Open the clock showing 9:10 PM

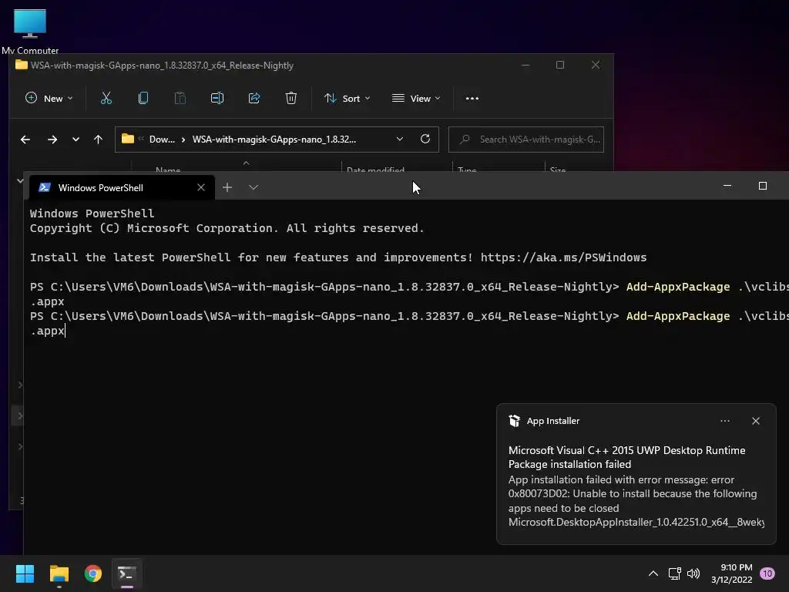pos(732,573)
